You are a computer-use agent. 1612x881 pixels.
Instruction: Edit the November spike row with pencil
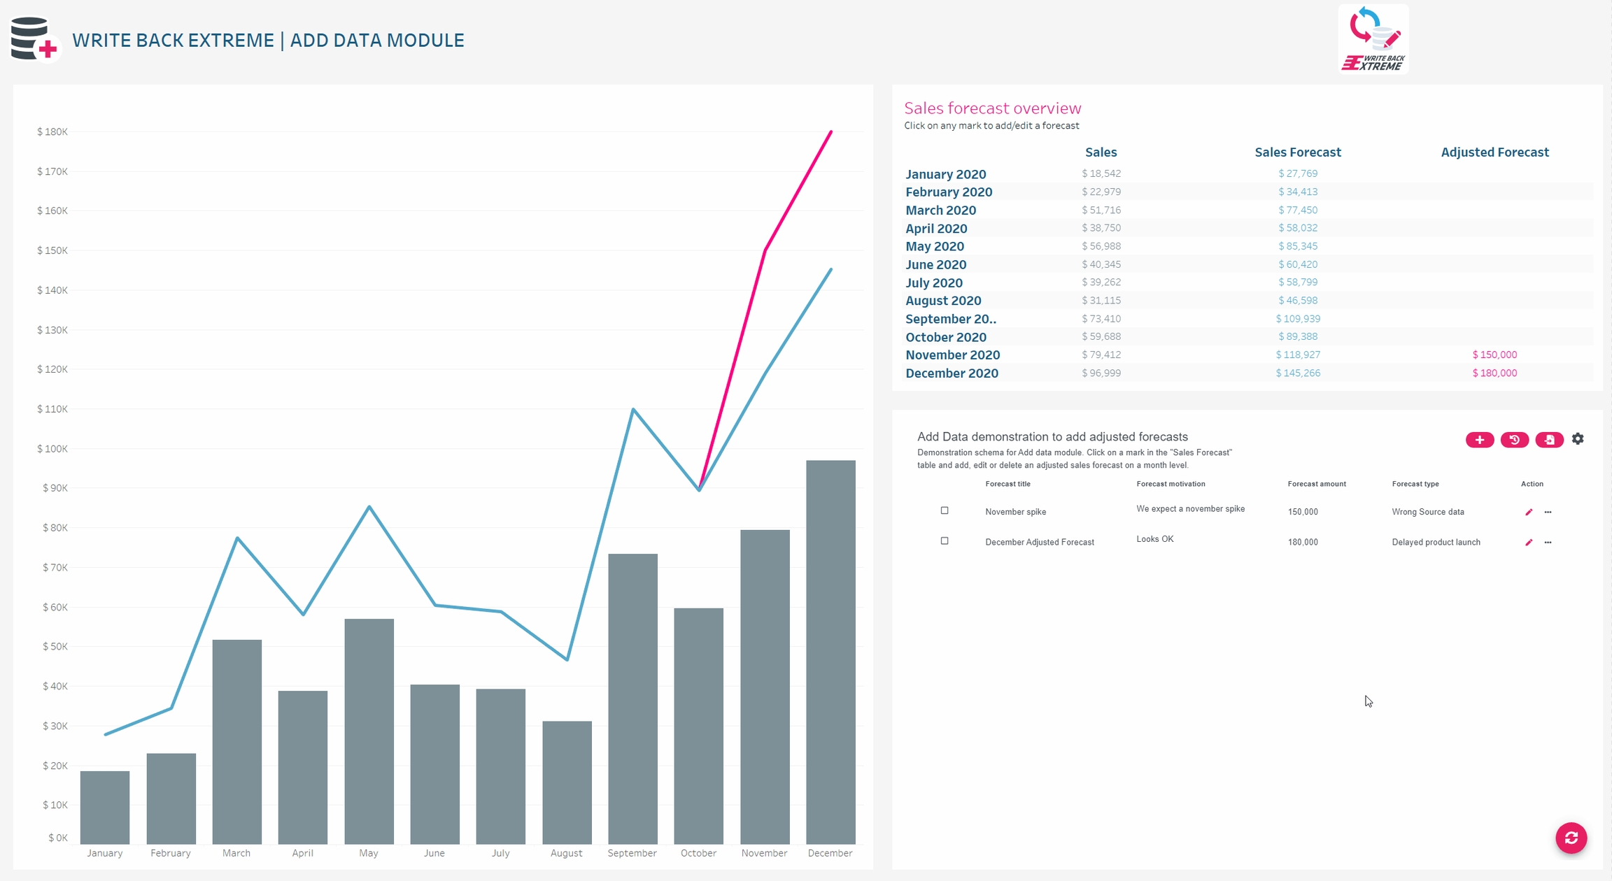click(x=1529, y=513)
